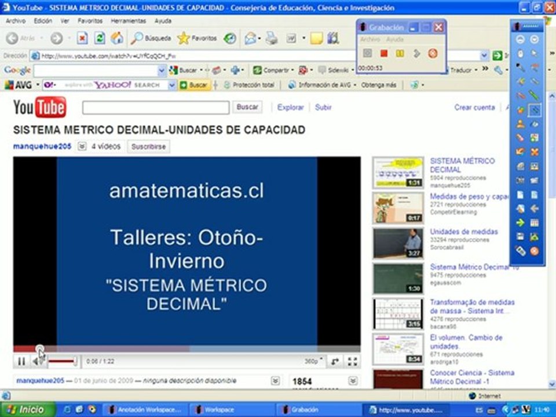Click the orange left-arrow previous page icon
Screen dimensions: 556x417
[535, 209]
